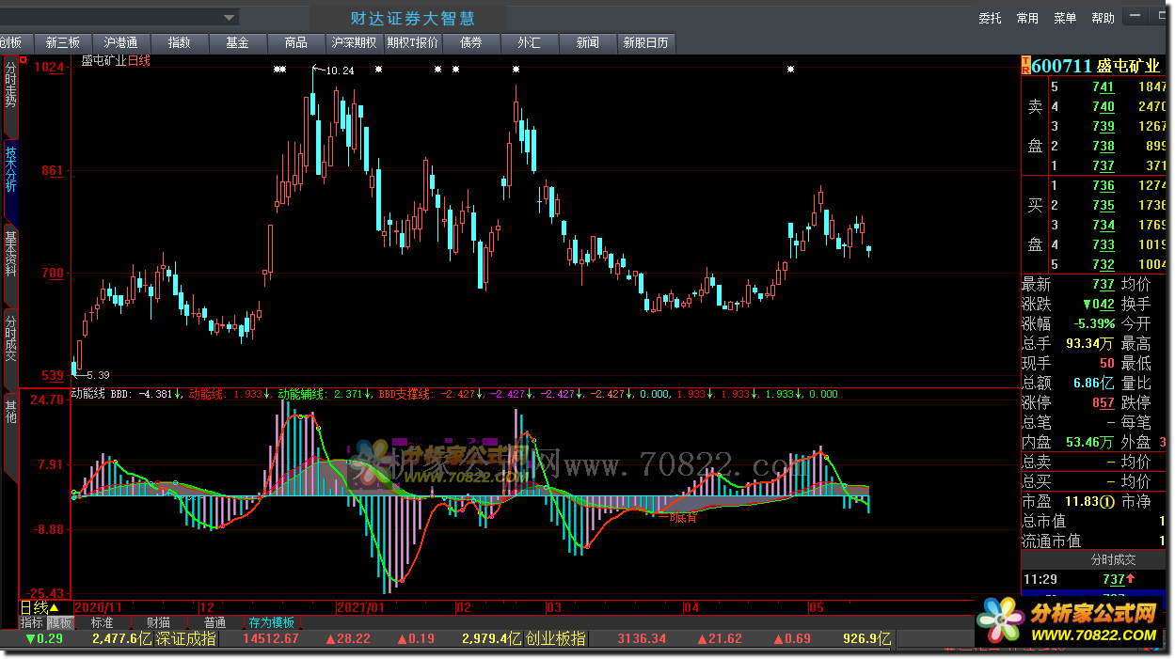The width and height of the screenshot is (1175, 659).
Task: Open the 菜单 menu
Action: (x=1065, y=18)
